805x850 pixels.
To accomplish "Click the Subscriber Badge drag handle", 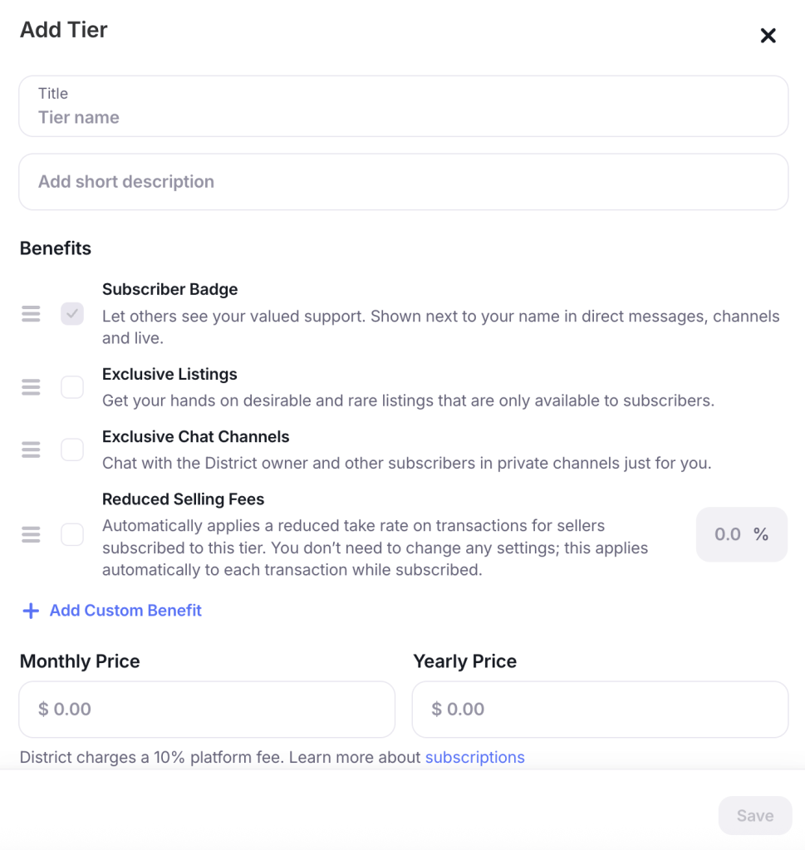I will [31, 314].
